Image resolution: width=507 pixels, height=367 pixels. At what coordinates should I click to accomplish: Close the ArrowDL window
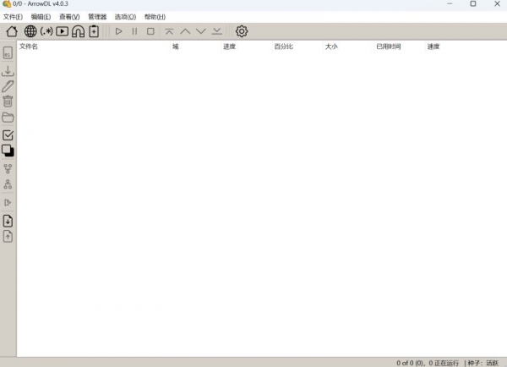pyautogui.click(x=498, y=4)
